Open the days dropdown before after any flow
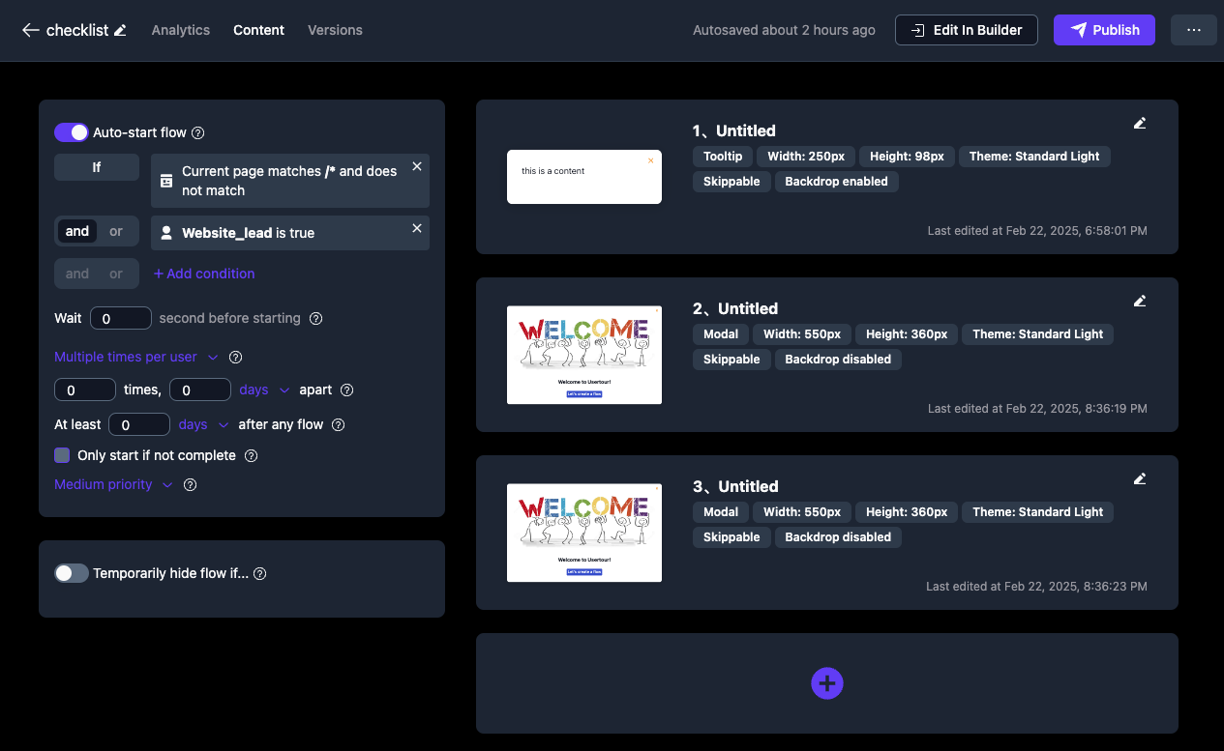1224x751 pixels. click(203, 424)
